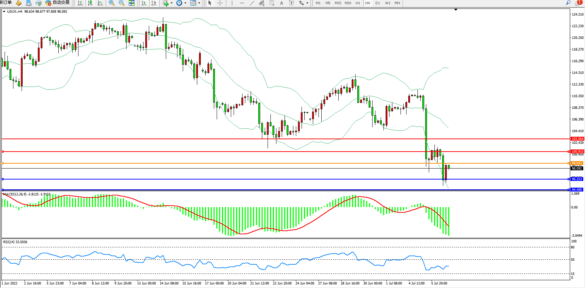Select the MN monthly timeframe button
585x288 pixels.
coord(397,3)
